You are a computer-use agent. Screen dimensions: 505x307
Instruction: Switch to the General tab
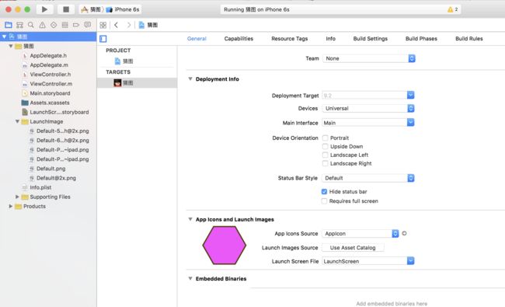(x=197, y=39)
